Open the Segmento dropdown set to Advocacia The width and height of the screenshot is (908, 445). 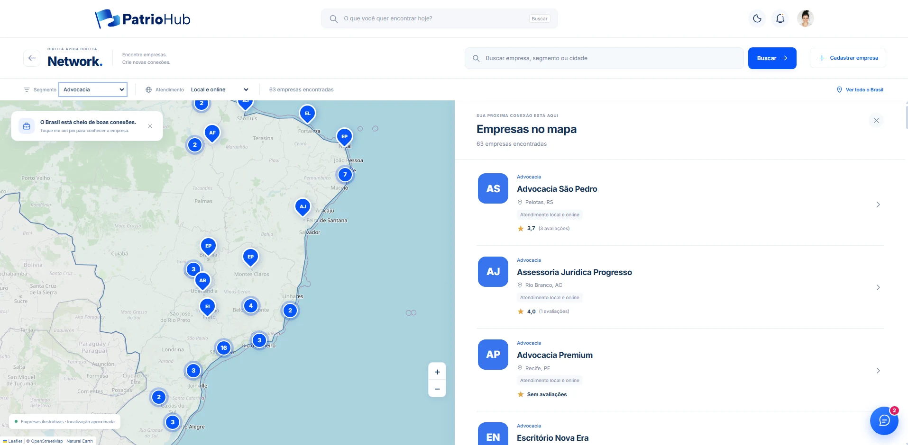point(93,89)
